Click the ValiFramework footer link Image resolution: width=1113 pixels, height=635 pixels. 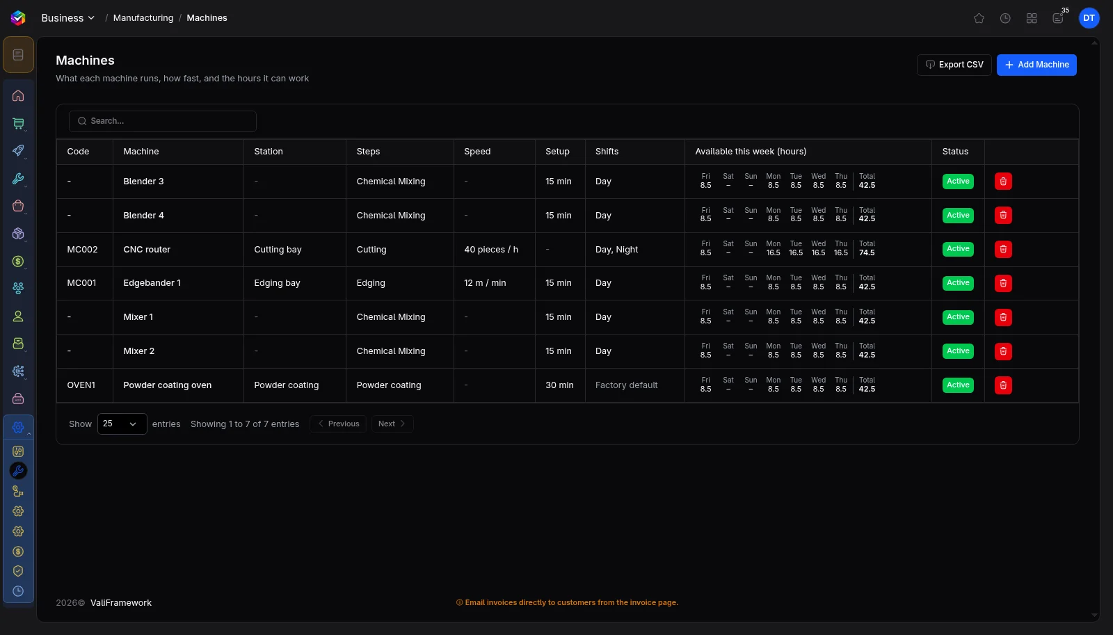point(121,603)
